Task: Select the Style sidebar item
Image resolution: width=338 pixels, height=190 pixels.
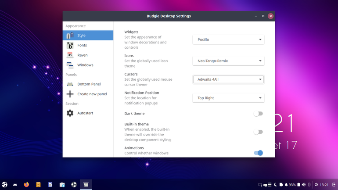Action: [x=88, y=36]
